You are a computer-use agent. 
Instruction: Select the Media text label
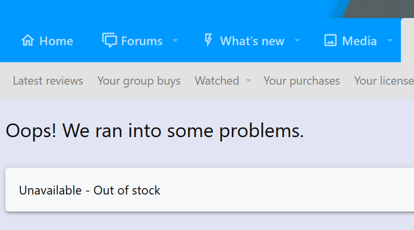point(360,41)
